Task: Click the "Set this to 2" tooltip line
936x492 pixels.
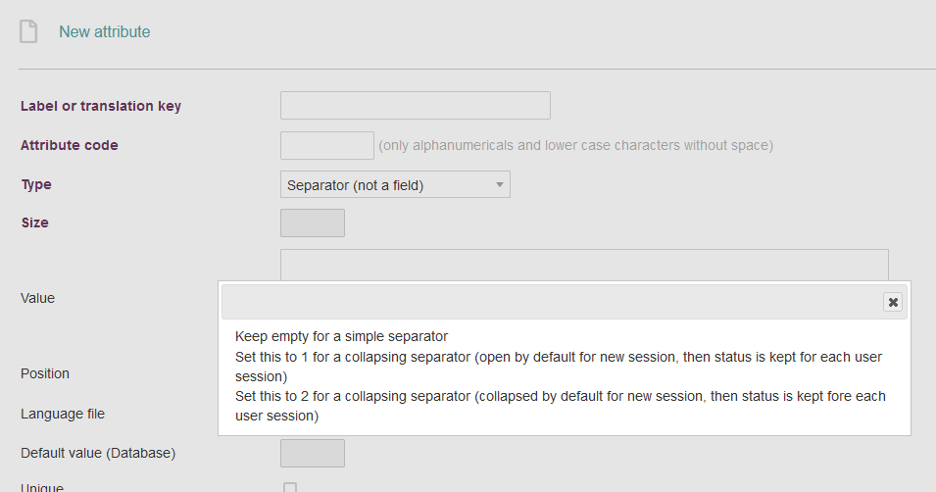Action: tap(560, 406)
